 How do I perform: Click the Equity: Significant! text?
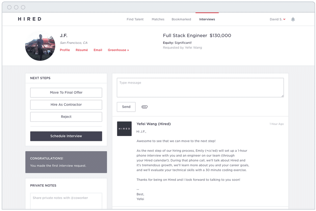click(x=177, y=43)
